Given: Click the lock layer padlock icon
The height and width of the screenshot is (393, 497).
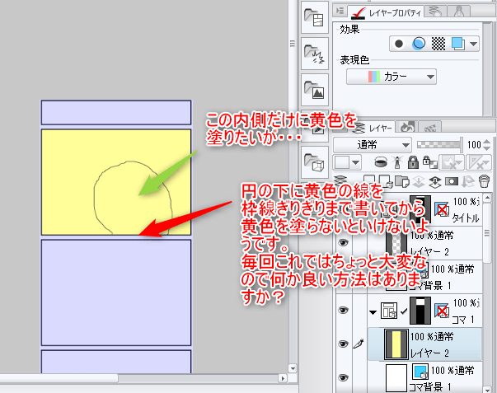Looking at the screenshot, I should tap(412, 162).
